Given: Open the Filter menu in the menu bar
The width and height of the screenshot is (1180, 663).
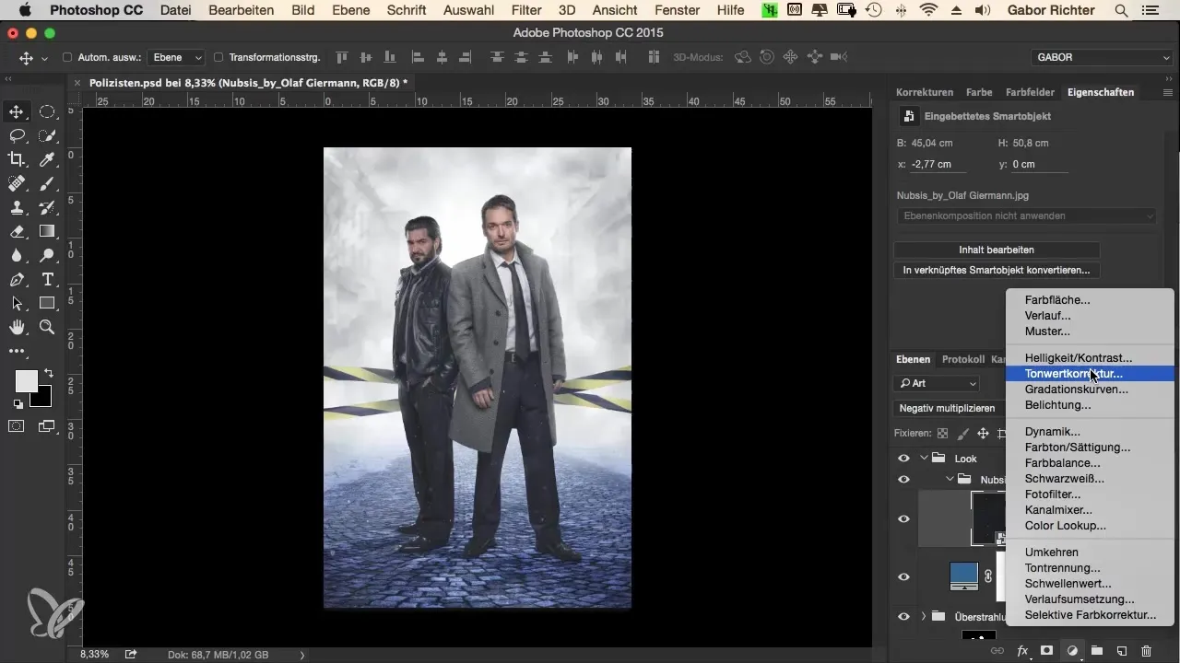Looking at the screenshot, I should click(x=526, y=10).
